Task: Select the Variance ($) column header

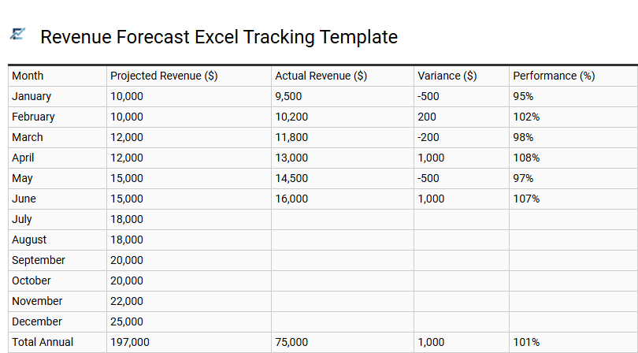Action: point(447,76)
